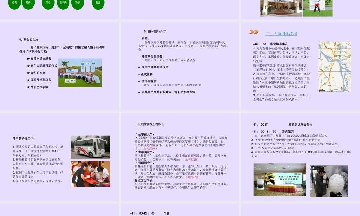Click the bullet ★ 精彩艺术表演
The width and height of the screenshot is (360, 216).
[38, 87]
